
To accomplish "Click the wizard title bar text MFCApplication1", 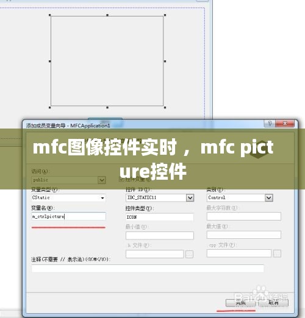I will pyautogui.click(x=90, y=125).
